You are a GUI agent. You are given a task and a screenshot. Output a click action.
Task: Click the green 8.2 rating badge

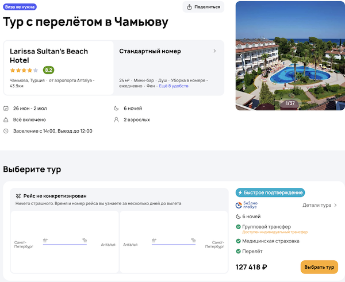click(x=48, y=70)
